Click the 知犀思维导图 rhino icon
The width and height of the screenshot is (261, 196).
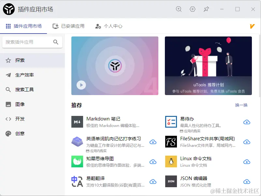(x=77, y=161)
